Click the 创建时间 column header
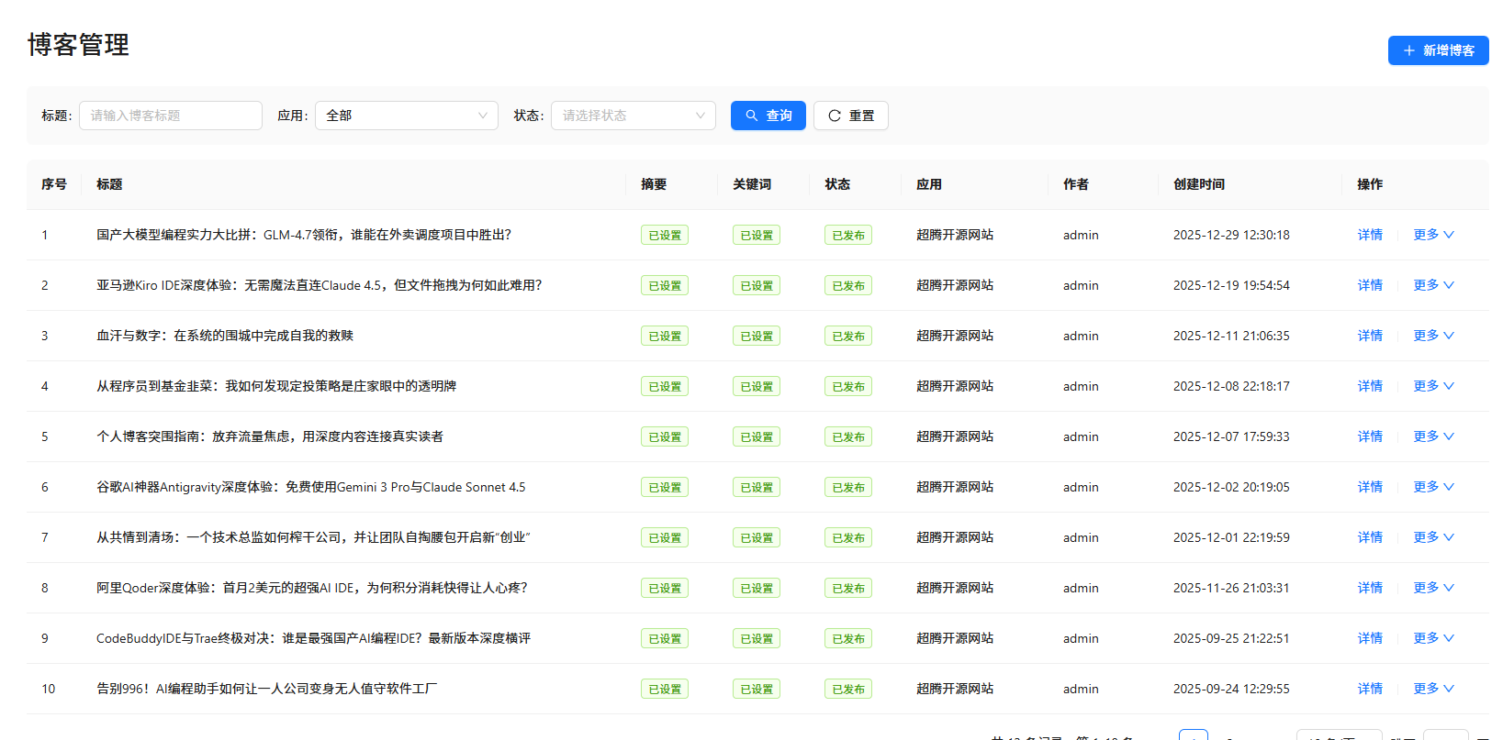Screen dimensions: 1503x740 tap(1198, 184)
